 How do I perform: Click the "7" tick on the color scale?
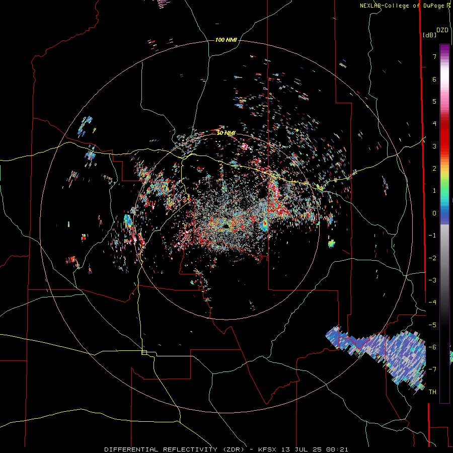434,56
